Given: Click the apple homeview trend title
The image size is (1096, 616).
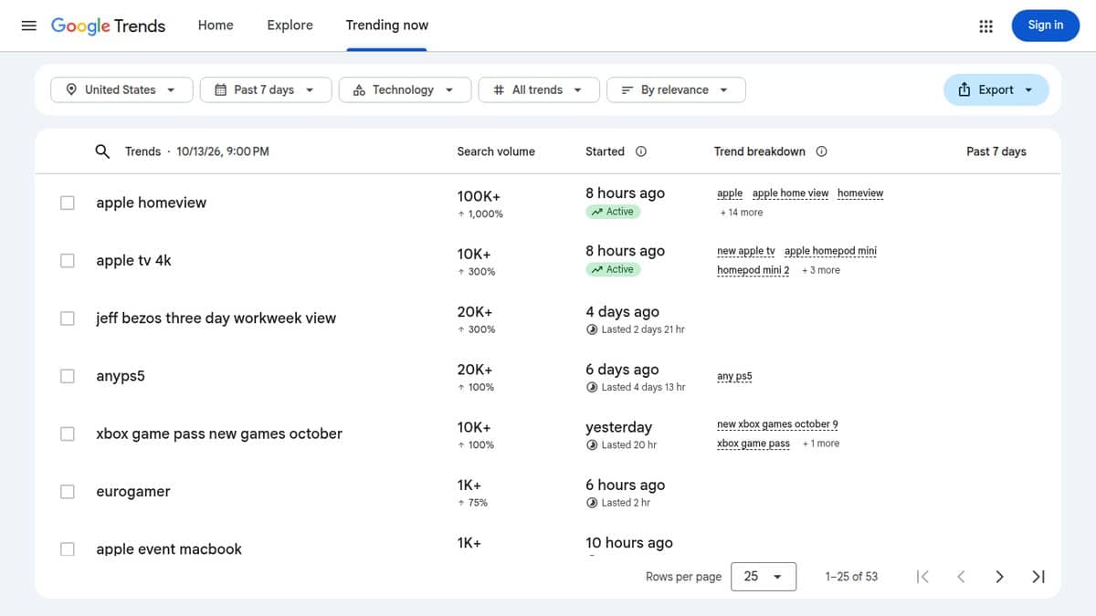Looking at the screenshot, I should (x=152, y=203).
